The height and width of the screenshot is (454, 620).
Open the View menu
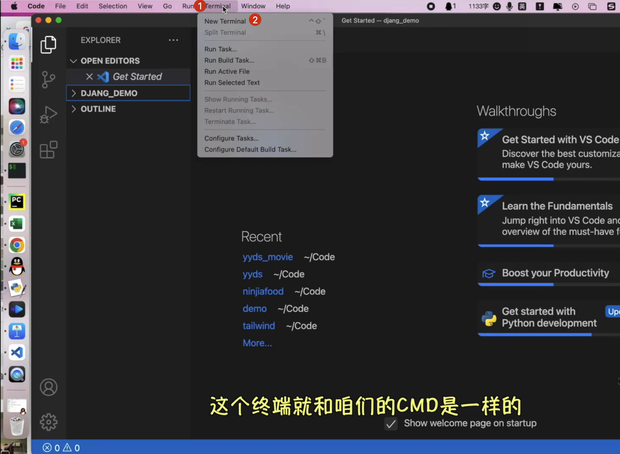click(x=145, y=6)
